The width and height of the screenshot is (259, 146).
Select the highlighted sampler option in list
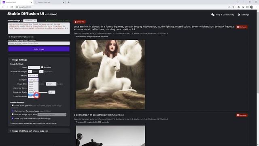click(33, 94)
